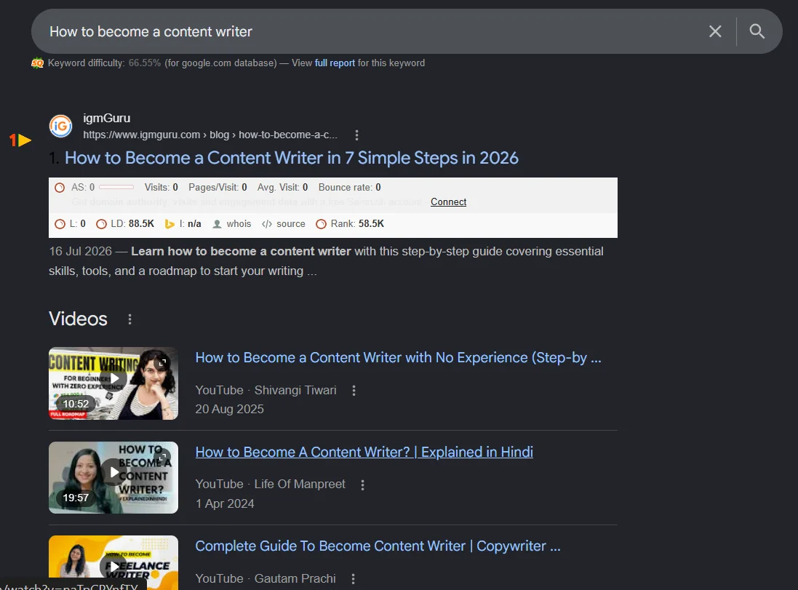Open the three-dot menu next to Shivangi Tiwari

tap(354, 391)
